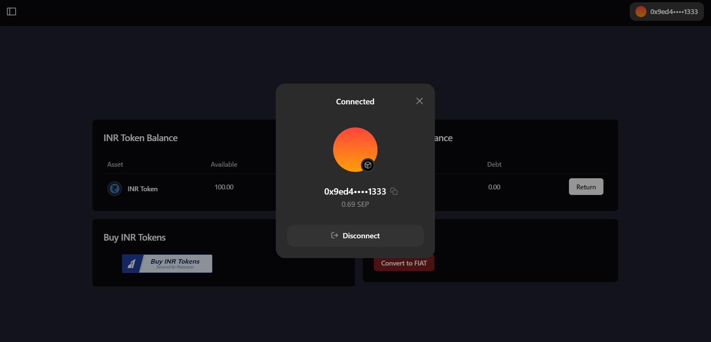This screenshot has width=711, height=342.
Task: Close the Connected wallet dialog
Action: tap(419, 101)
